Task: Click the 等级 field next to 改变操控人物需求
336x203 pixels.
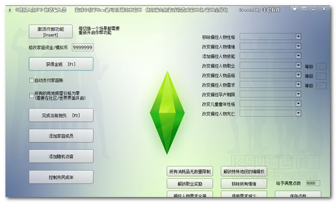Action: pos(321,85)
